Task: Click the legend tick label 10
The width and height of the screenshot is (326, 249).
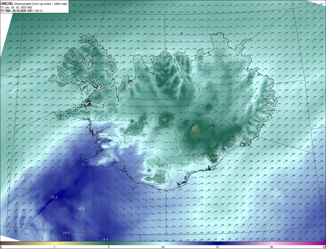Action: tap(163, 247)
